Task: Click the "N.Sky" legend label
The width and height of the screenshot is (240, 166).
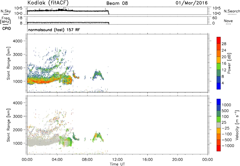Action: point(6,11)
